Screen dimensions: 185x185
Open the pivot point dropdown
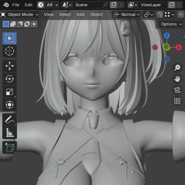148,14
